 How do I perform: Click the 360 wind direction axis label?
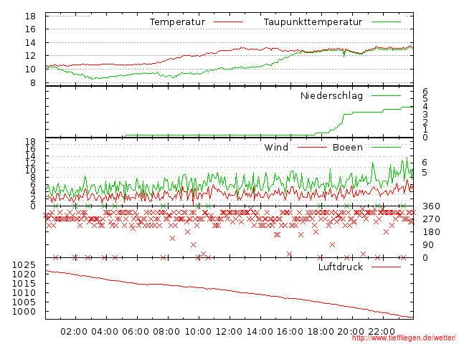point(431,206)
